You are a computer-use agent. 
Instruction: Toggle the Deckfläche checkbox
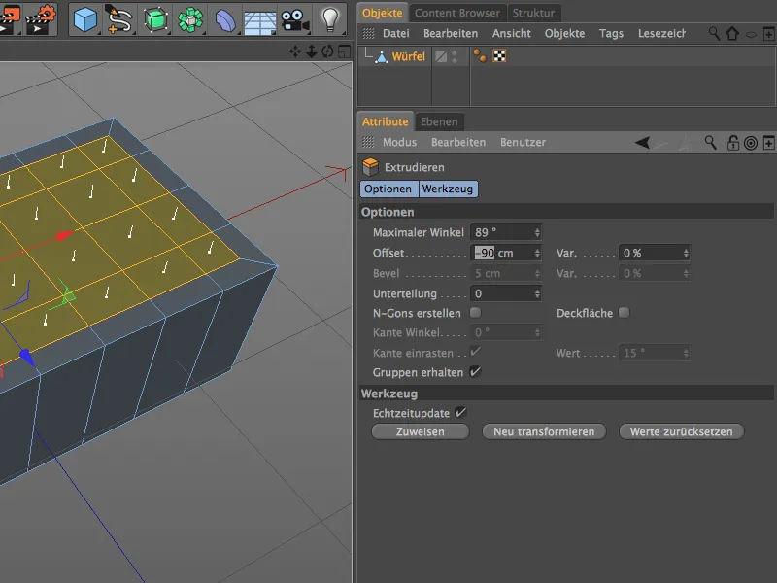coord(624,313)
